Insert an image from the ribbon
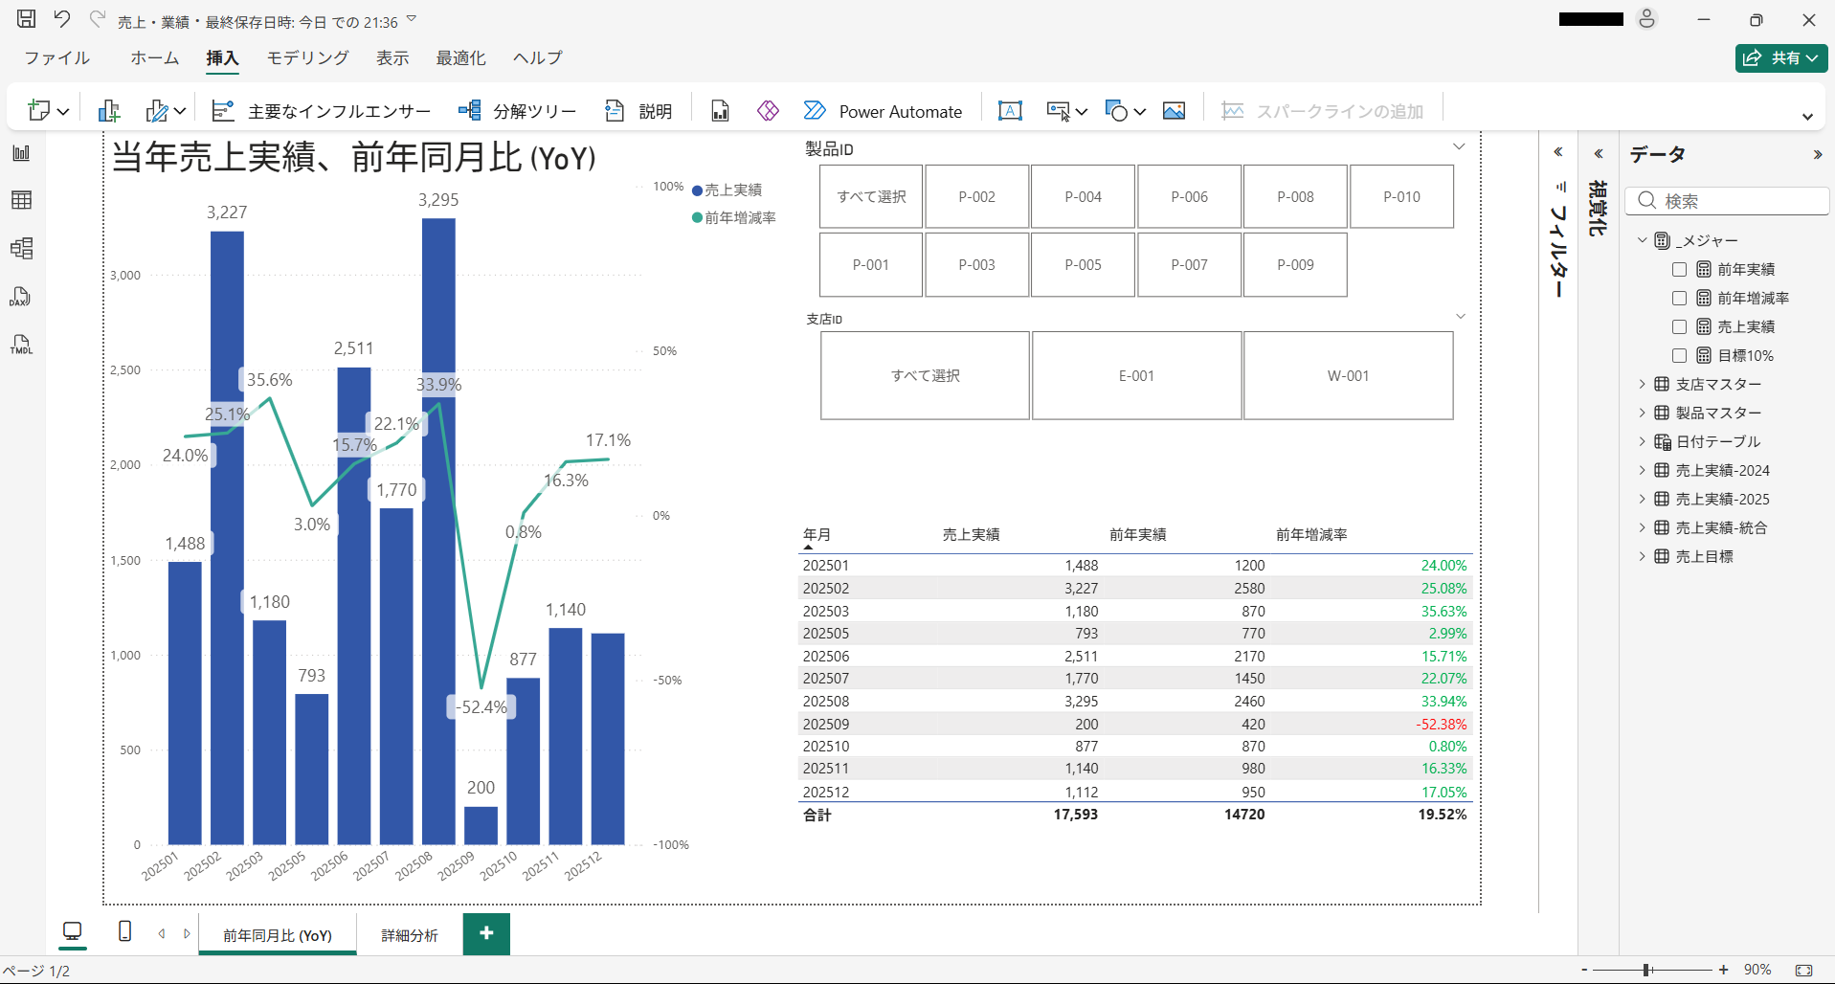 [x=1174, y=111]
